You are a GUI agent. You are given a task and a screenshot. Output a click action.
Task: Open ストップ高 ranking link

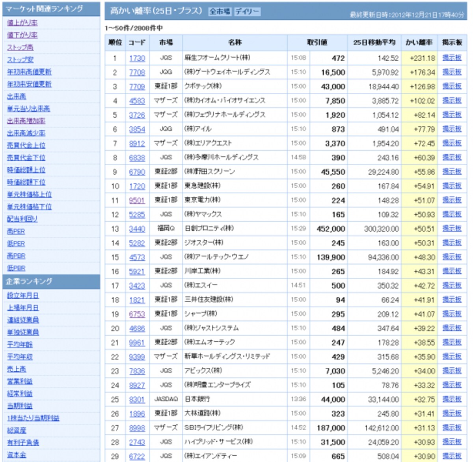coord(20,47)
